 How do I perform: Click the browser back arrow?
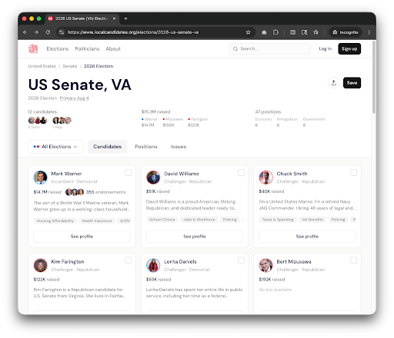tap(25, 32)
